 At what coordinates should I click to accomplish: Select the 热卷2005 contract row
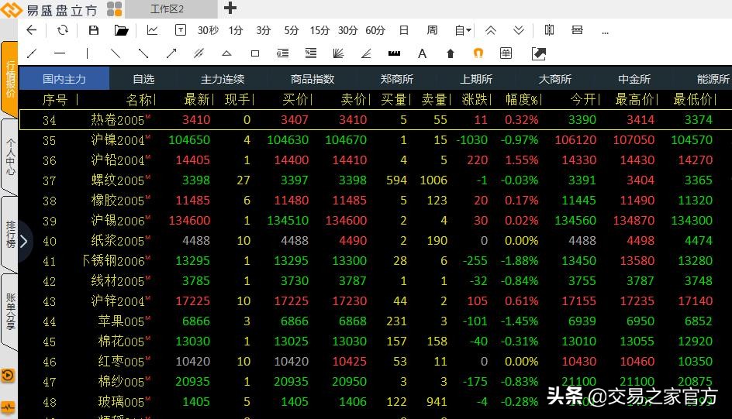tap(375, 120)
